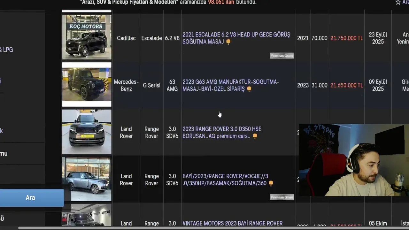This screenshot has height=230, width=409.
Task: Open listing 'VINTAGE MOTORS 2023 BAYİ RANGE ROVER'
Action: (x=232, y=223)
